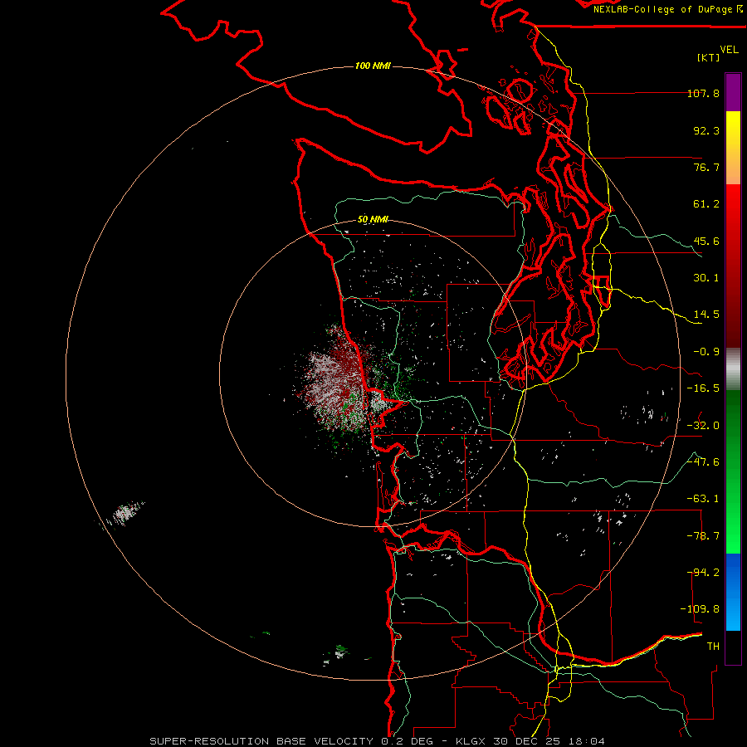Viewport: 747px width, 747px height.
Task: Click the -0.9 legend value
Action: click(706, 352)
